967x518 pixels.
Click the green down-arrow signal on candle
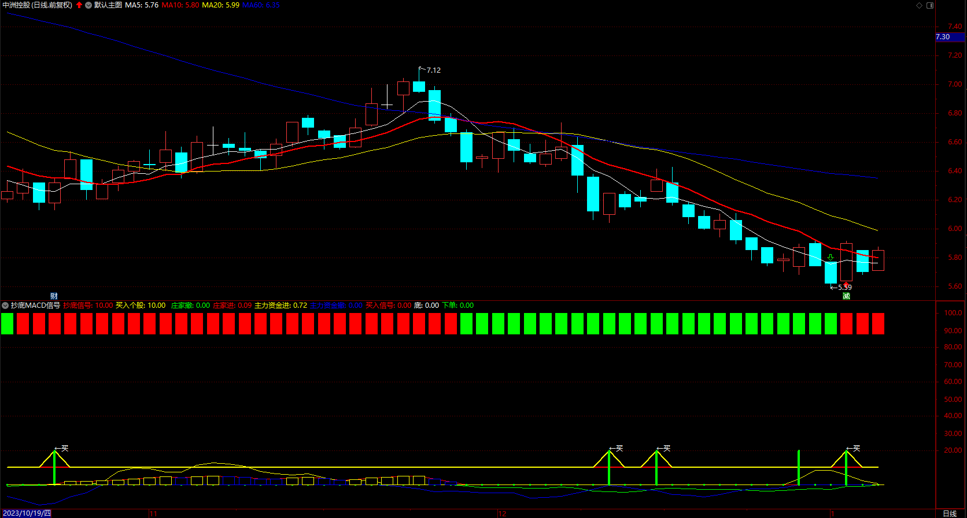click(831, 258)
